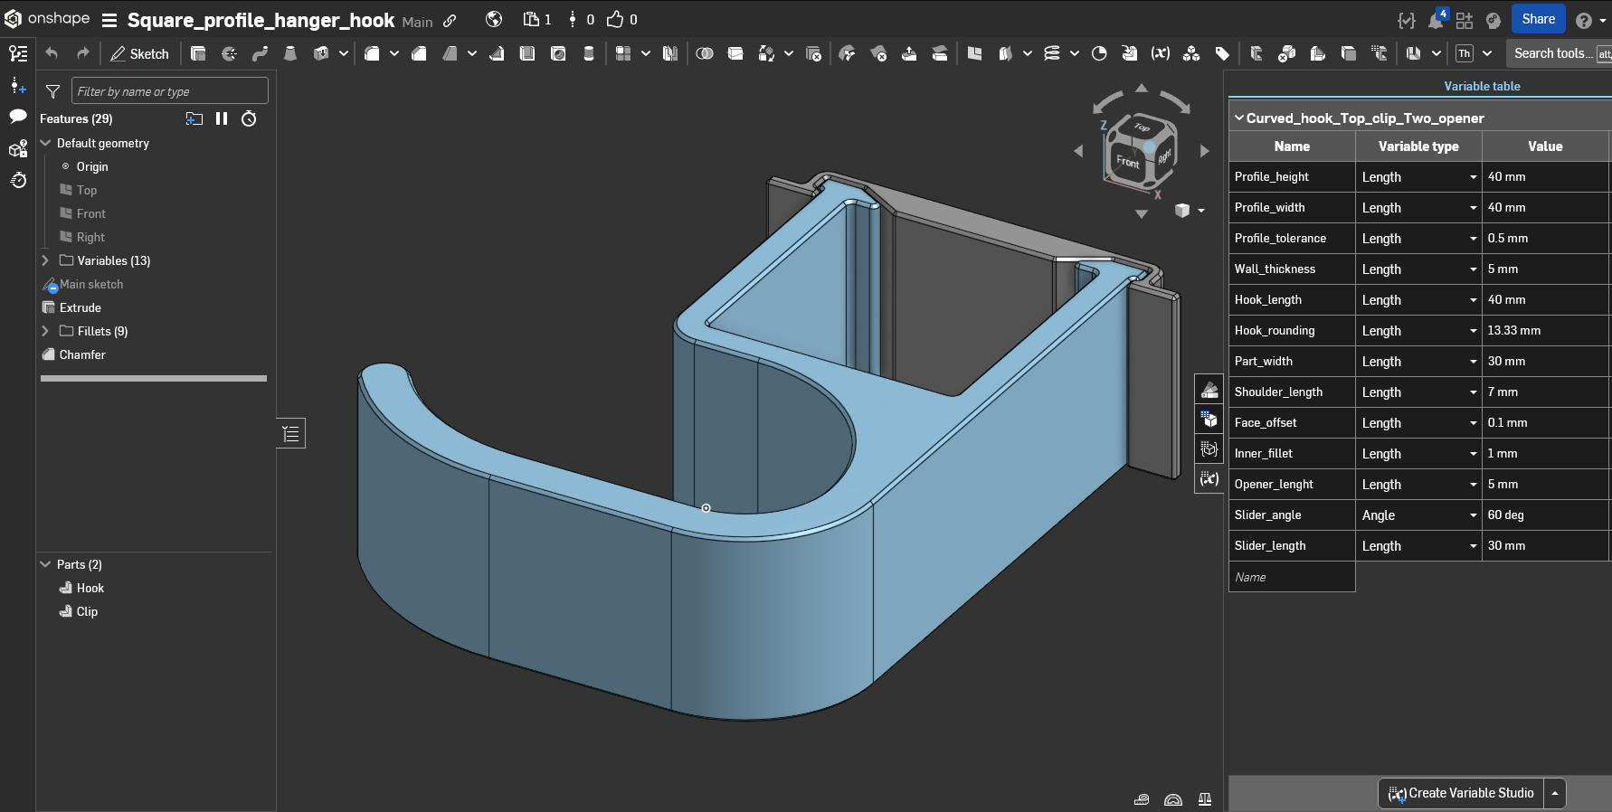Toggle the feature list collapse button
The width and height of the screenshot is (1612, 812).
[291, 434]
